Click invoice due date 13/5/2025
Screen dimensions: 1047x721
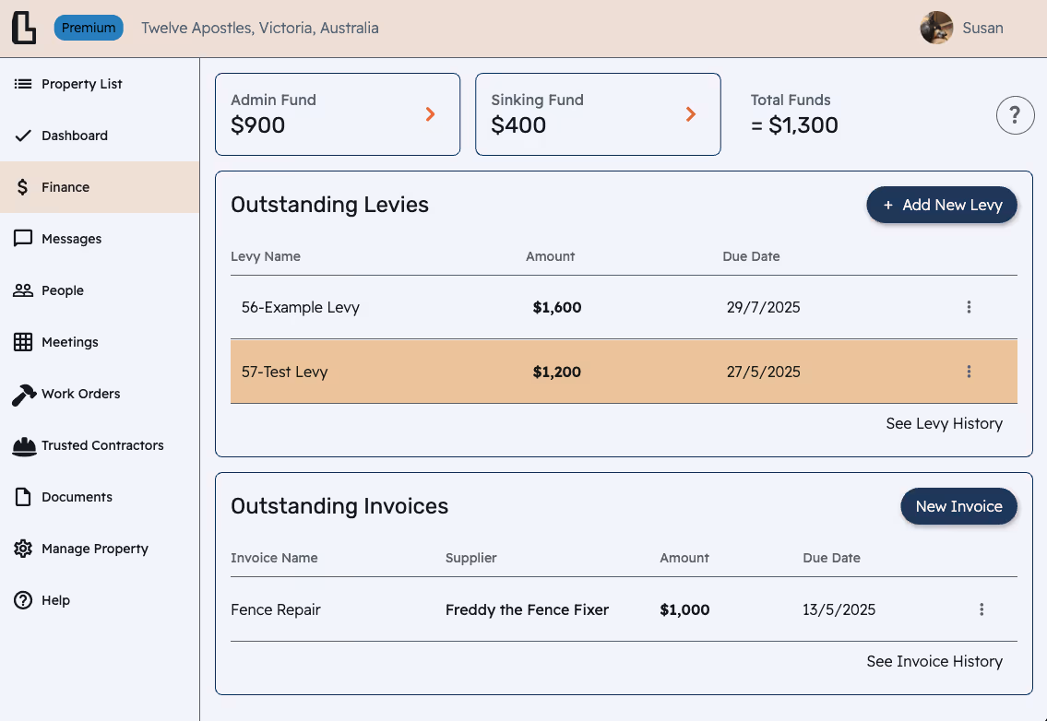839,609
